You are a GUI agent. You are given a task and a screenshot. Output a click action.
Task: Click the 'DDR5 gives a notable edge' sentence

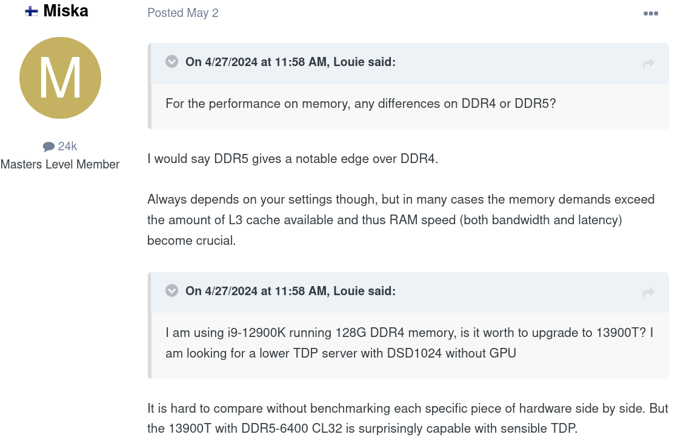(293, 159)
